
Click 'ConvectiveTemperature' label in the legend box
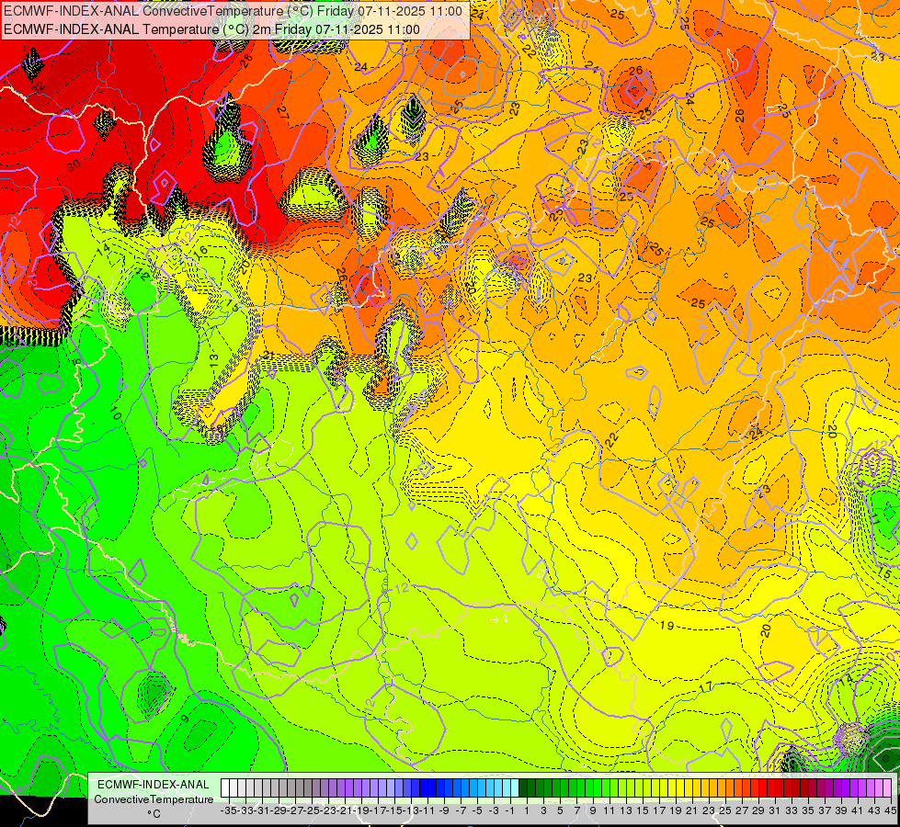154,799
